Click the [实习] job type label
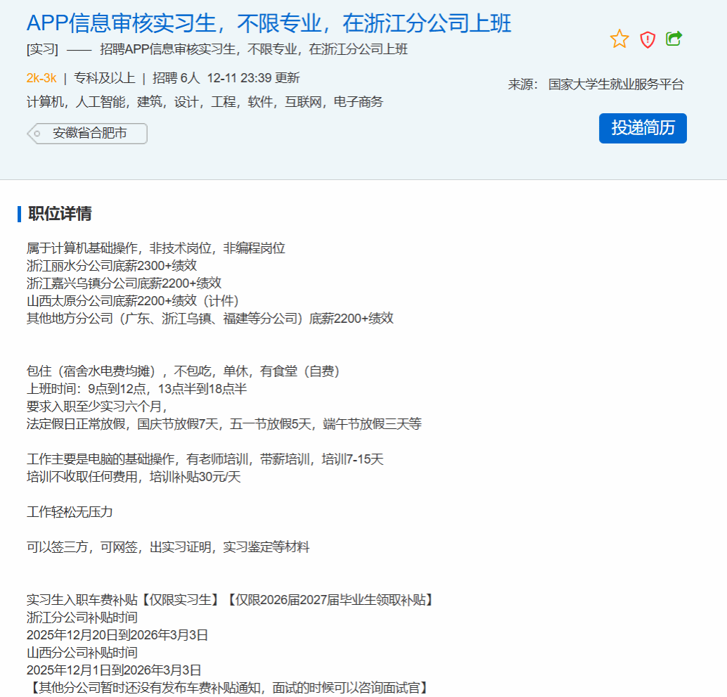 (x=41, y=49)
